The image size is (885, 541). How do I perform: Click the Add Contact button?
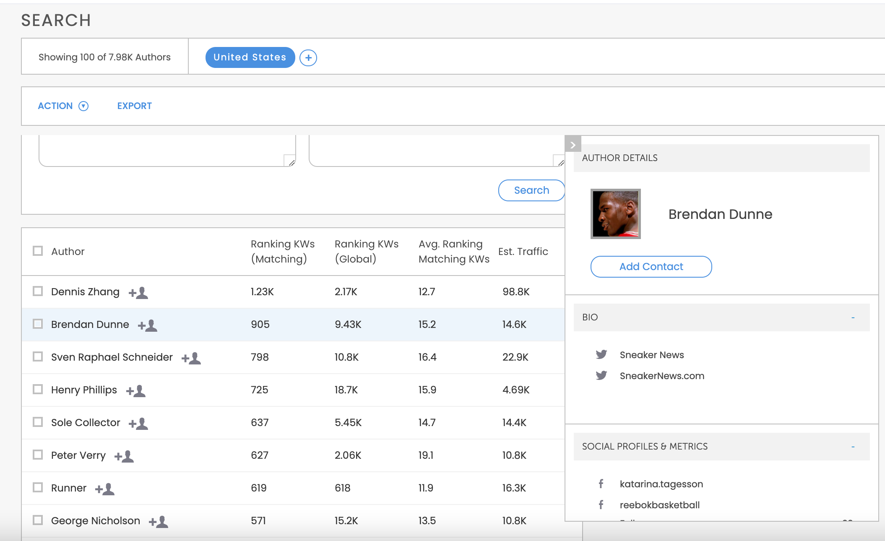[x=651, y=267]
